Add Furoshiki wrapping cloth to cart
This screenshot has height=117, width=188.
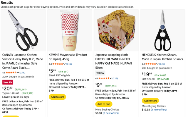coord(104,104)
